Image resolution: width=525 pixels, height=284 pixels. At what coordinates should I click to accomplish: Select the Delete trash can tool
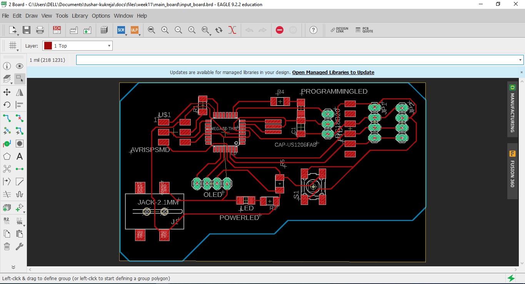click(x=7, y=247)
